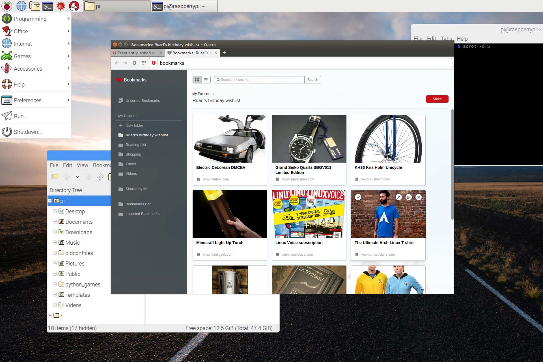Launch the terminal from taskbar icon

[x=48, y=6]
